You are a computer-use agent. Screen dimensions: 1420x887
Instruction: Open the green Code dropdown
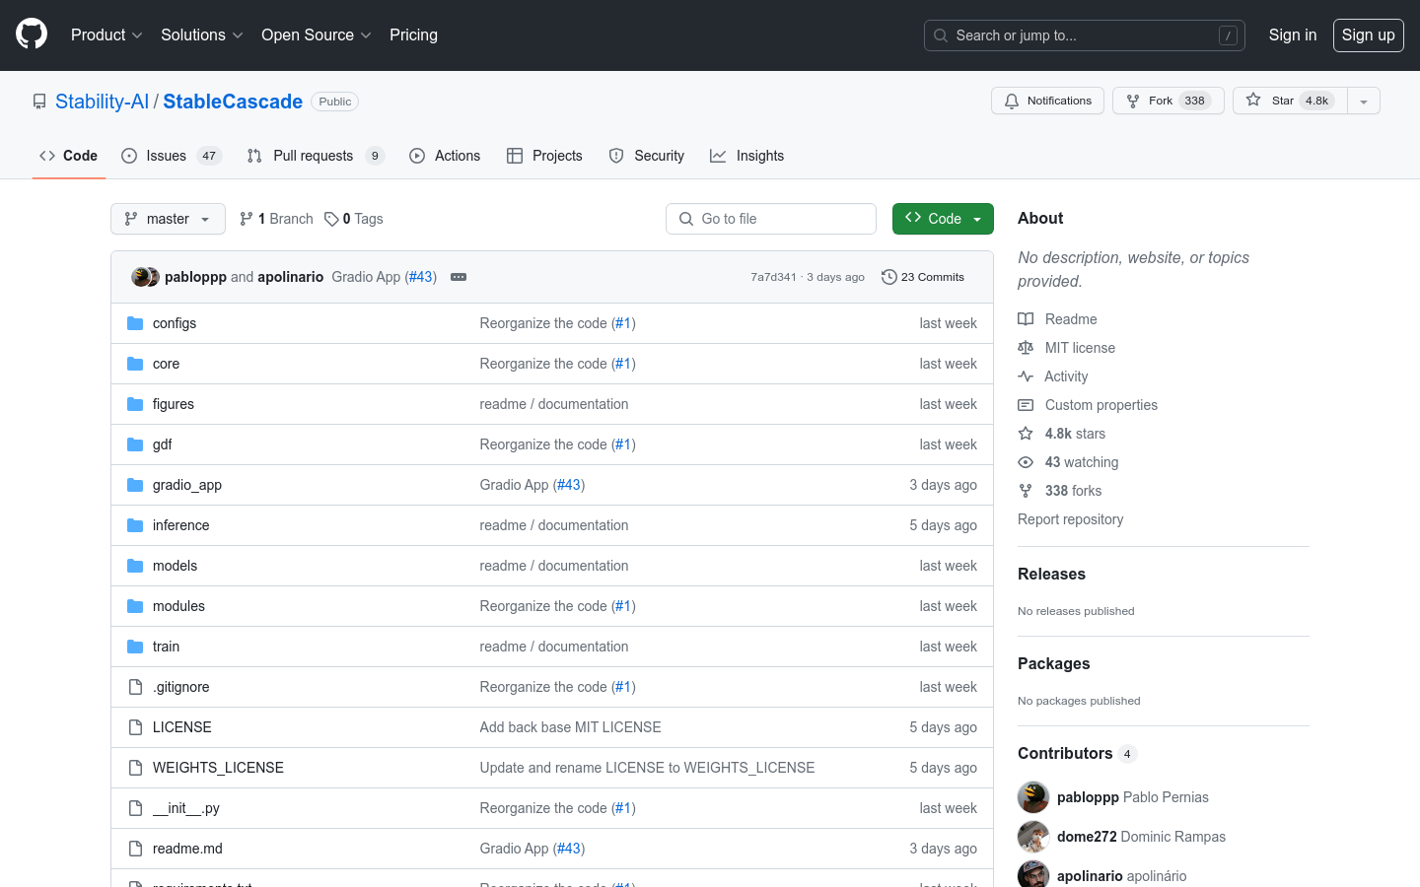943,219
